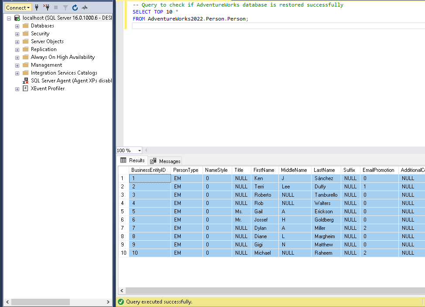Expand the Security folder

point(17,34)
